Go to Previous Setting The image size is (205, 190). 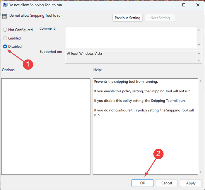coord(127,18)
